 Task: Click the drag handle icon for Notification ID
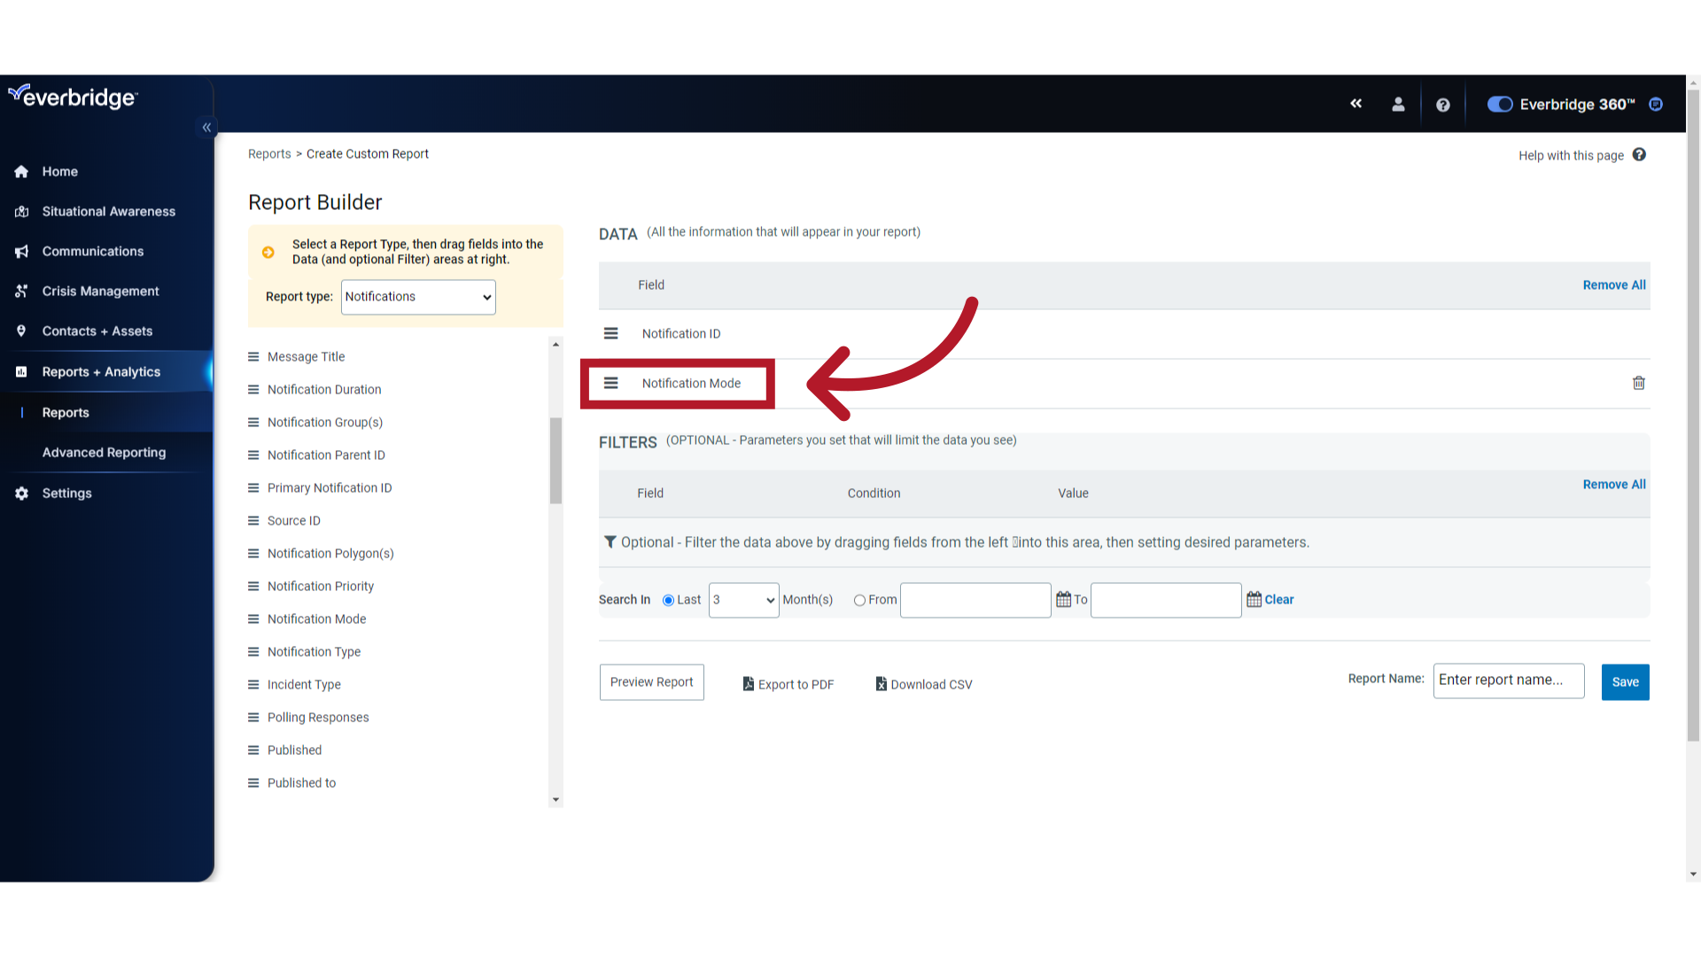(x=610, y=333)
